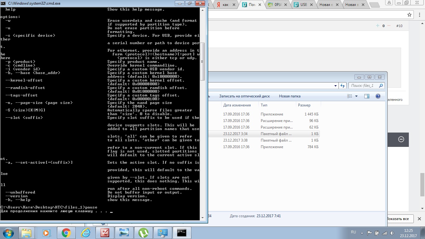Open uTorrent from the taskbar
This screenshot has width=425, height=239.
point(143,233)
